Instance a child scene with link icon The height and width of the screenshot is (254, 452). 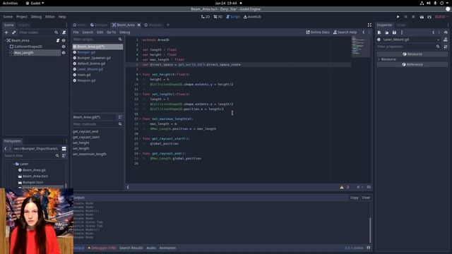click(13, 32)
